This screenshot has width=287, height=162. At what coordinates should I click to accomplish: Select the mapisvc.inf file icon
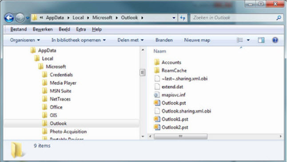157,95
